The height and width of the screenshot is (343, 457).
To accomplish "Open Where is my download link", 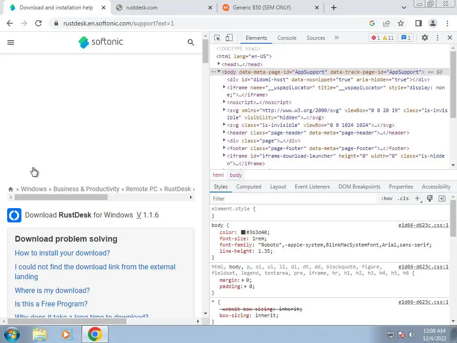I will [52, 290].
